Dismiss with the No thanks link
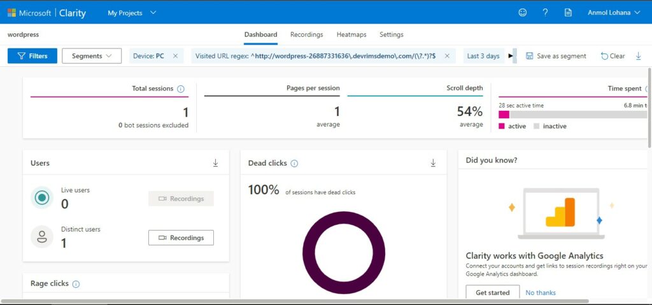The height and width of the screenshot is (305, 652). [541, 292]
